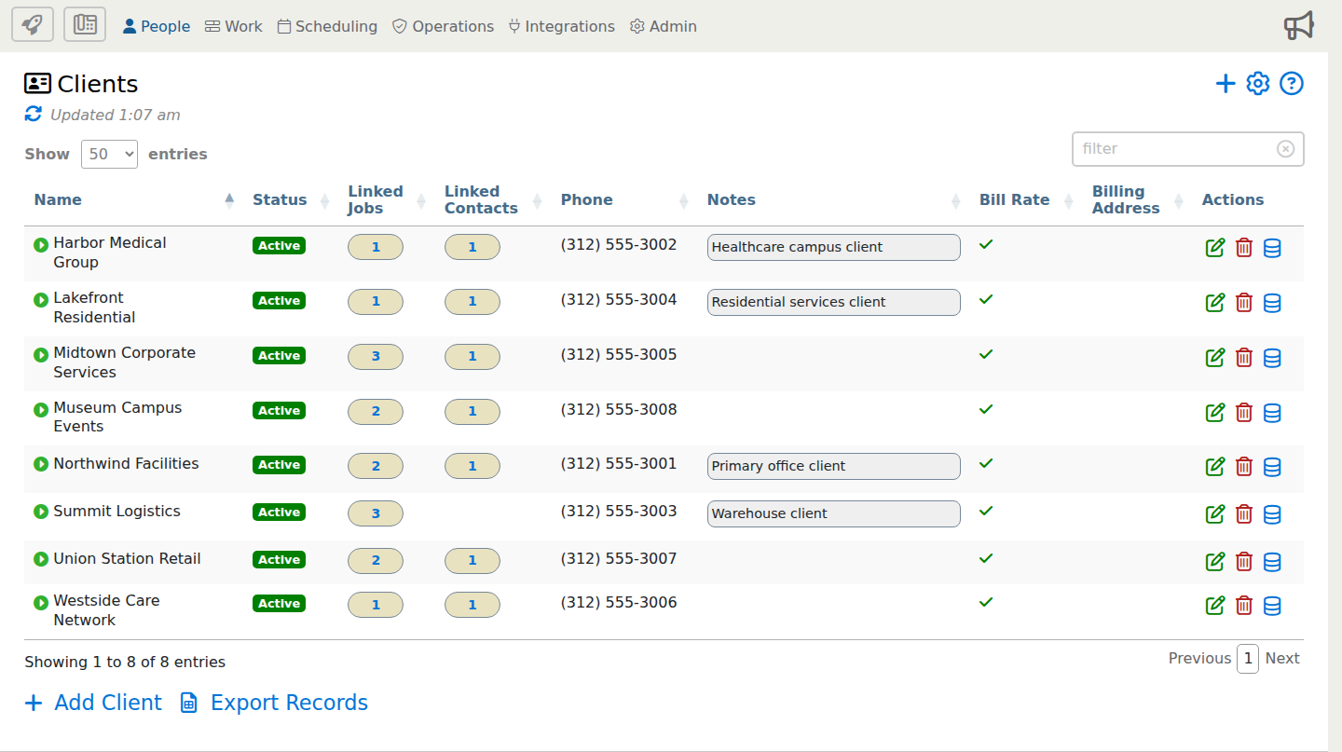Open database icon for Westside Care Network

pos(1272,606)
